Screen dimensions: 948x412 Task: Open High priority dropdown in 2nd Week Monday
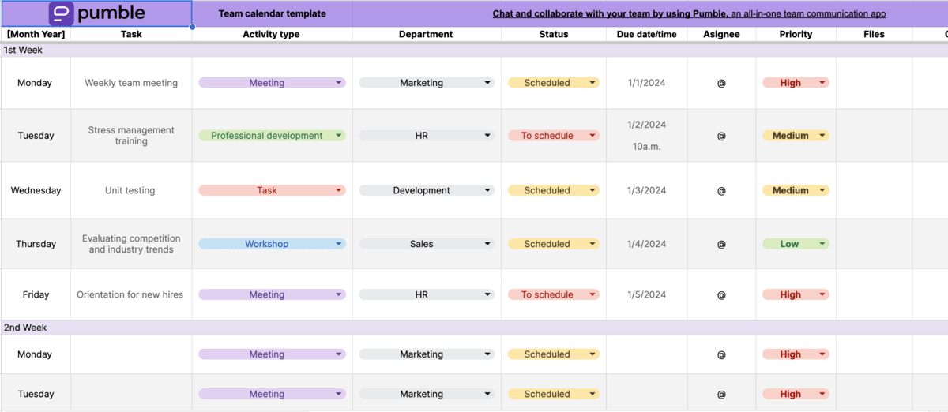[x=796, y=354]
